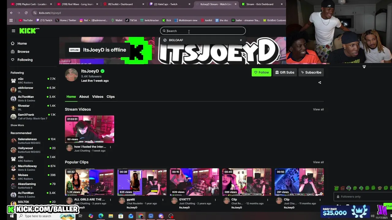
Task: Select the Home channel tab
Action: 71,97
